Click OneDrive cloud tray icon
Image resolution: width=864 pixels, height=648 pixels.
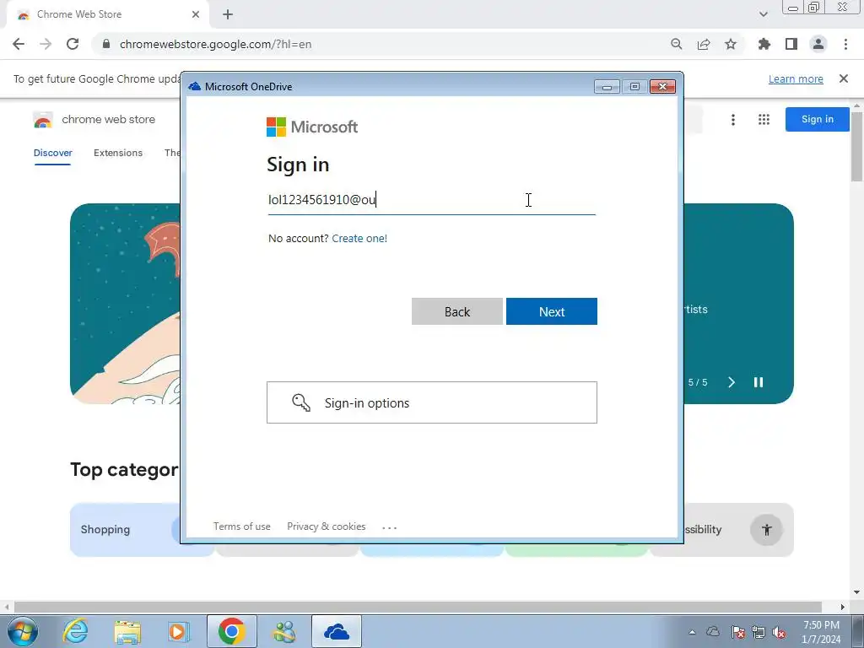coord(713,631)
